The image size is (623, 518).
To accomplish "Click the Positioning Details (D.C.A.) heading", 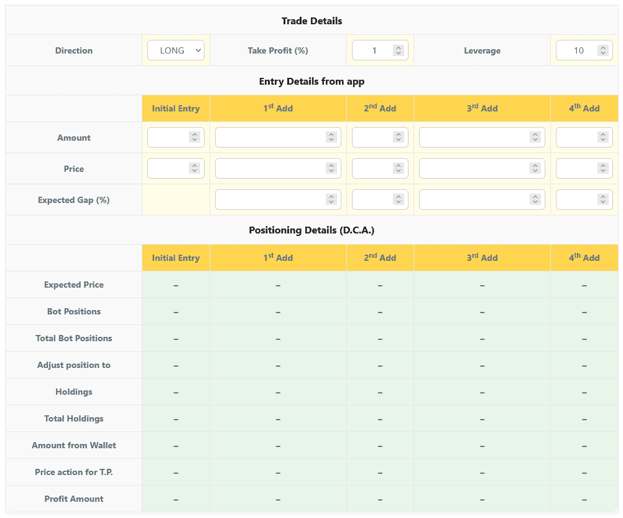I will [311, 230].
